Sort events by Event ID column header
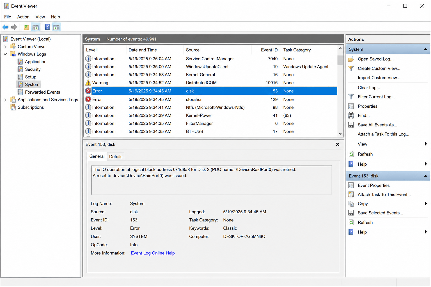The image size is (431, 287). [x=266, y=50]
